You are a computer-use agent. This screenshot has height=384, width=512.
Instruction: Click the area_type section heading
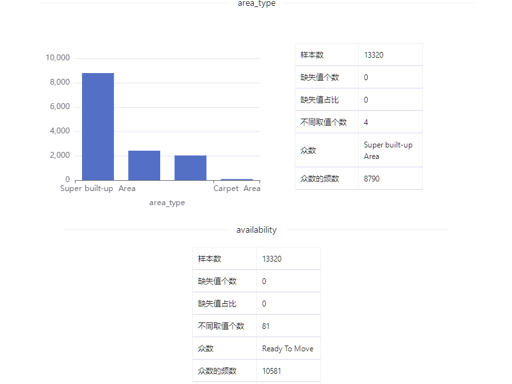coord(257,4)
